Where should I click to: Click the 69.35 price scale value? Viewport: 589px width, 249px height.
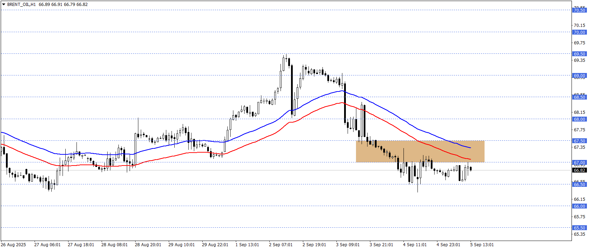pos(580,60)
